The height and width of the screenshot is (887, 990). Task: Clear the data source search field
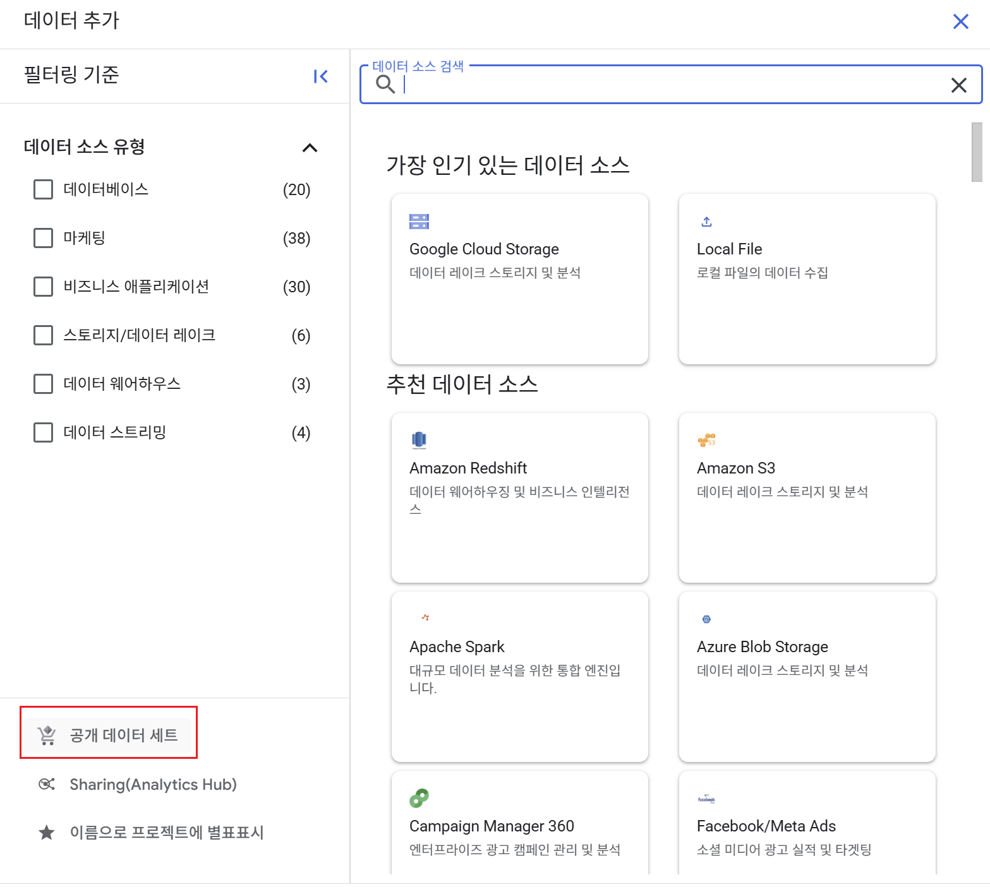click(958, 85)
